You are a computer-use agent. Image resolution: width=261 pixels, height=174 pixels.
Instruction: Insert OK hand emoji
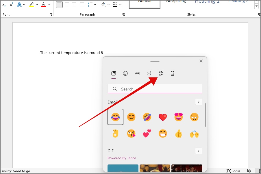[115, 134]
